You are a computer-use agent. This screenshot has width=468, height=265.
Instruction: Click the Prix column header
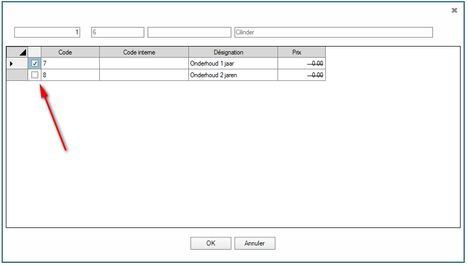pyautogui.click(x=301, y=52)
